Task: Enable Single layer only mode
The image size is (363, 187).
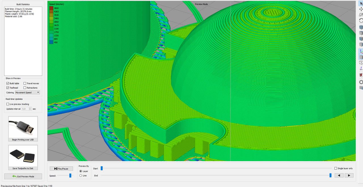Action: point(335,168)
